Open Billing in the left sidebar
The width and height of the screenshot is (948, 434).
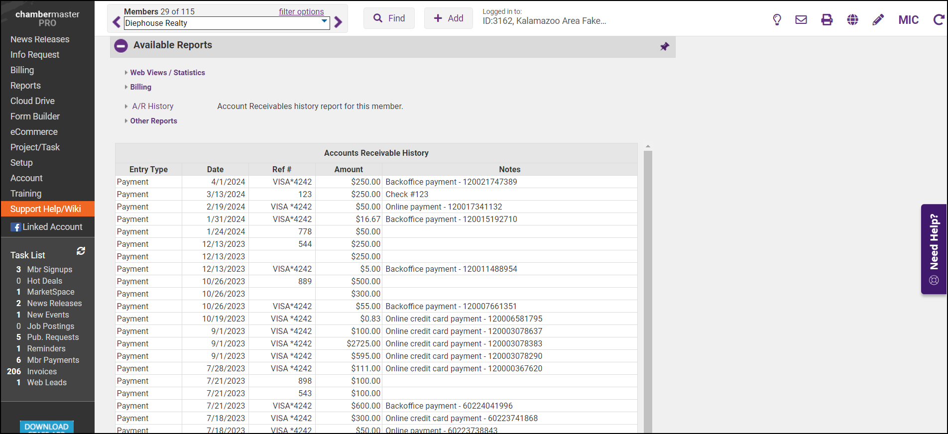click(22, 70)
